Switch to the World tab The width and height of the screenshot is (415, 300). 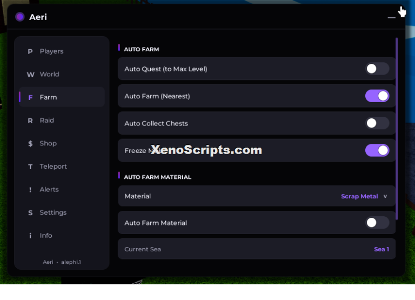[62, 75]
